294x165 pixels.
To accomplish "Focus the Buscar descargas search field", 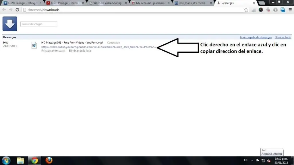I will [39, 24].
